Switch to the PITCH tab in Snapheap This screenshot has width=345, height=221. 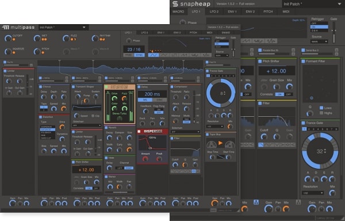click(268, 12)
